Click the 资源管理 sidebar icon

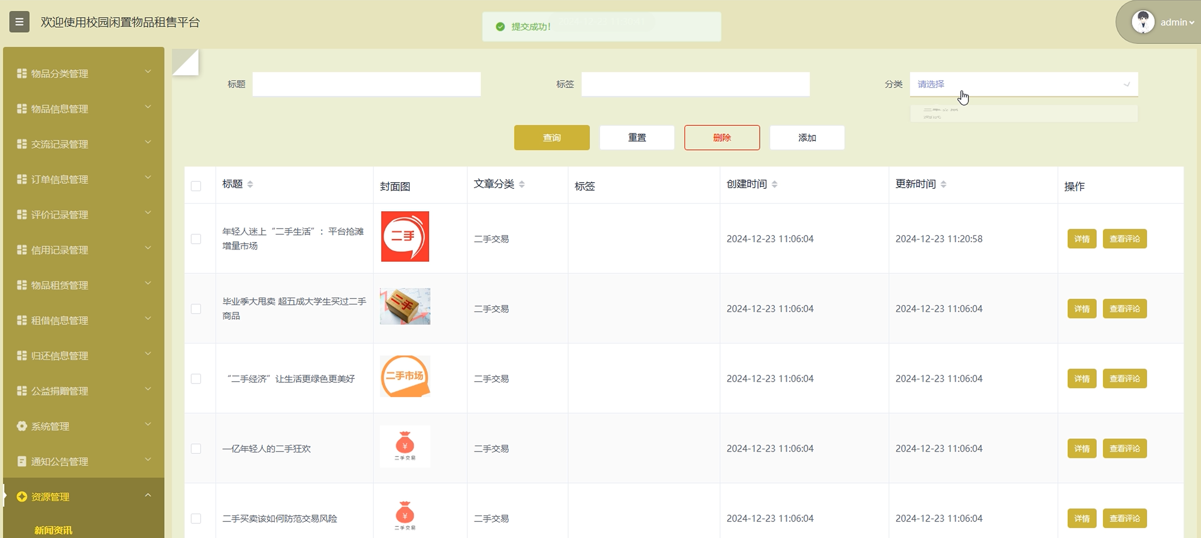tap(21, 497)
